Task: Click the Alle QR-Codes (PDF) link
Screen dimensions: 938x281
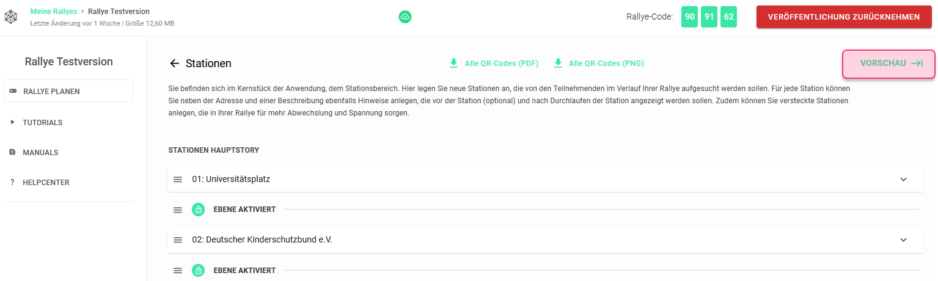Action: click(494, 64)
